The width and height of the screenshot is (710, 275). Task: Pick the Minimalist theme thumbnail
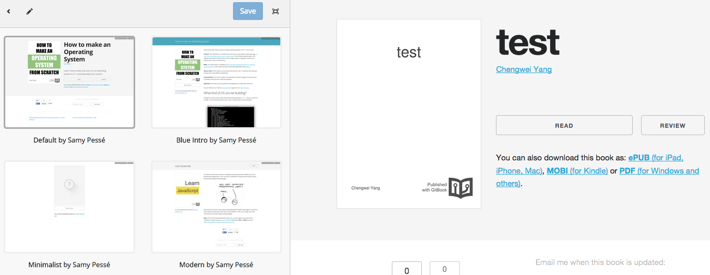69,207
